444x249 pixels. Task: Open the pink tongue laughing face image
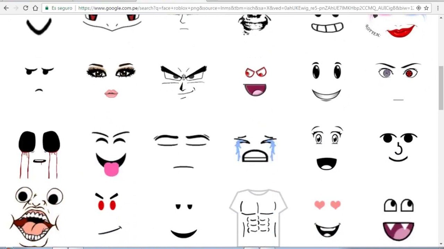(111, 154)
